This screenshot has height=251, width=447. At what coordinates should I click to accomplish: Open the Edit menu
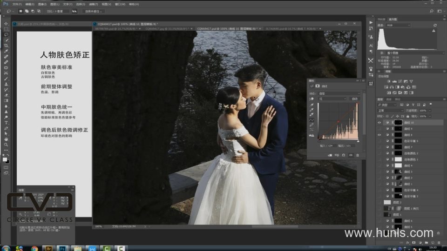click(30, 4)
